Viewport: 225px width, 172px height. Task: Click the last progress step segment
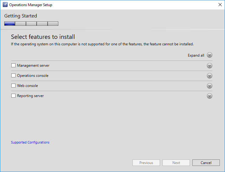tap(53, 24)
